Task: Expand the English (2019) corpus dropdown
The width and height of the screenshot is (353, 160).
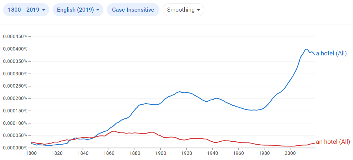Action: point(78,9)
